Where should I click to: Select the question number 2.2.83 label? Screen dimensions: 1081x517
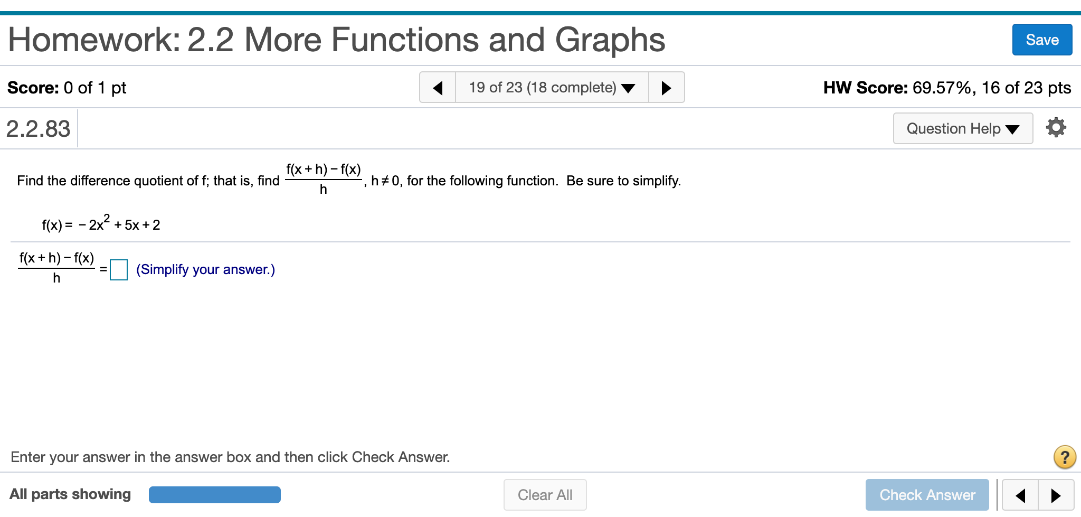coord(37,128)
